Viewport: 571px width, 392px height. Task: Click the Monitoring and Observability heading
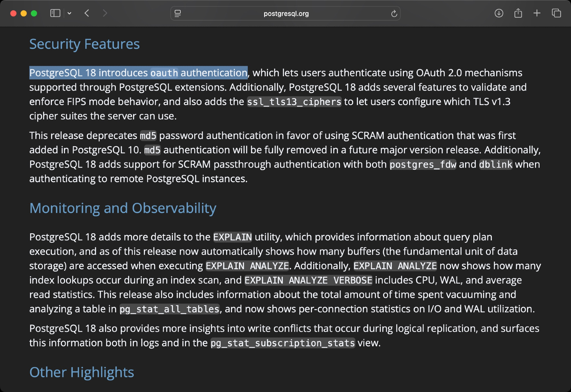coord(123,208)
